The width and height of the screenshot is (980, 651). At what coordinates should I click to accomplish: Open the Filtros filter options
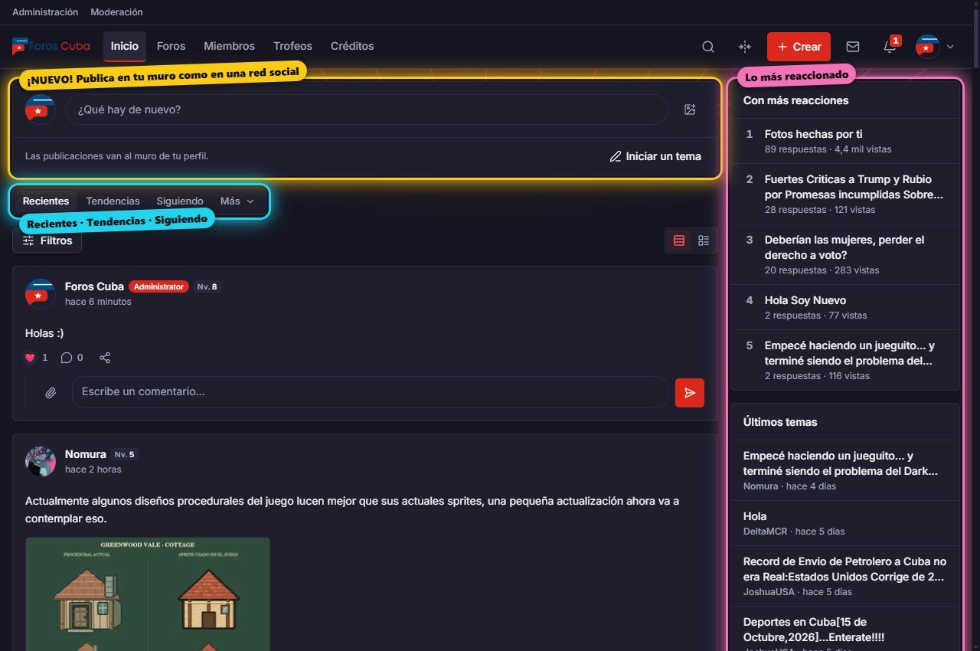pyautogui.click(x=47, y=240)
